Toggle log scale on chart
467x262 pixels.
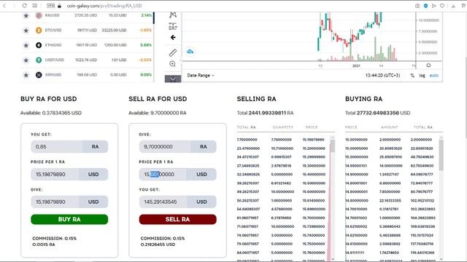pos(422,76)
